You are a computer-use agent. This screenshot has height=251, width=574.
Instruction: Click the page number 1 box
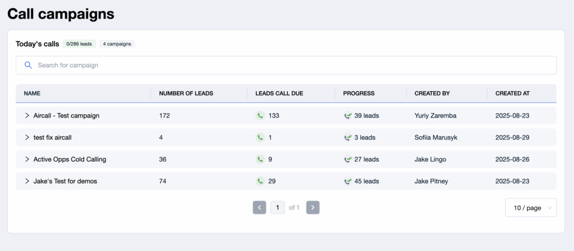(277, 207)
